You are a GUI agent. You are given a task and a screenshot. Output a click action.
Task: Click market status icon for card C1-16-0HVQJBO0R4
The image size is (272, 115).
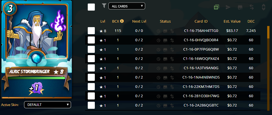[165, 40]
